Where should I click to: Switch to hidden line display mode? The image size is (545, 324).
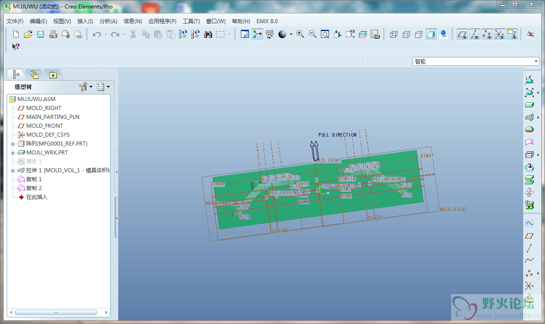406,34
